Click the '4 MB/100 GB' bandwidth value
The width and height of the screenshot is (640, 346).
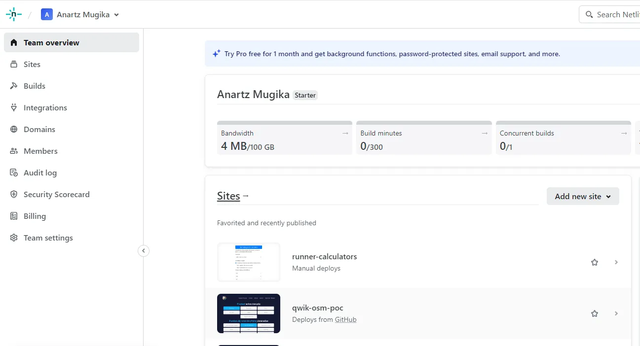point(248,146)
